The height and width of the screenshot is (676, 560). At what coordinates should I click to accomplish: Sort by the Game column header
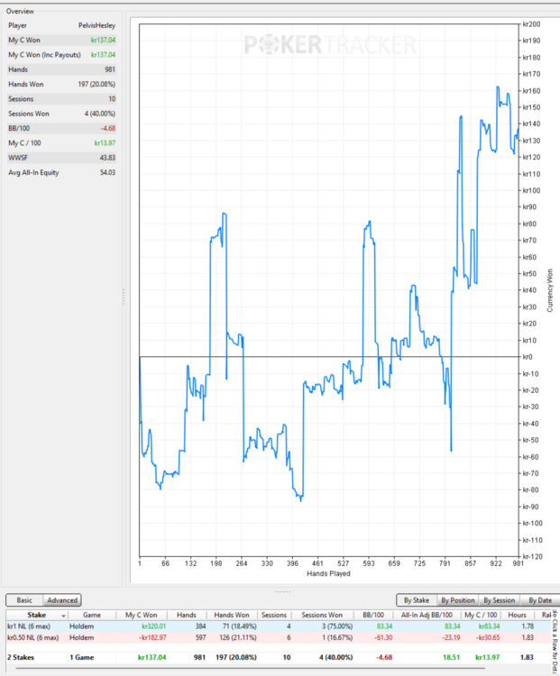click(92, 616)
